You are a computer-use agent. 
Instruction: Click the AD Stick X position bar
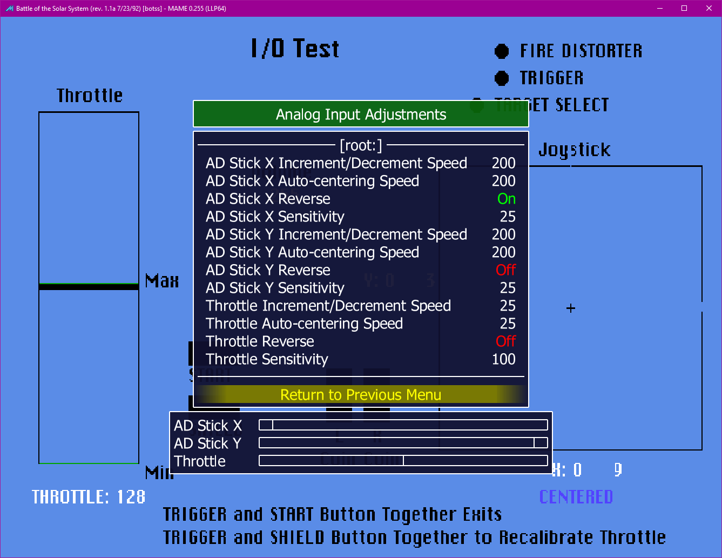tap(403, 425)
